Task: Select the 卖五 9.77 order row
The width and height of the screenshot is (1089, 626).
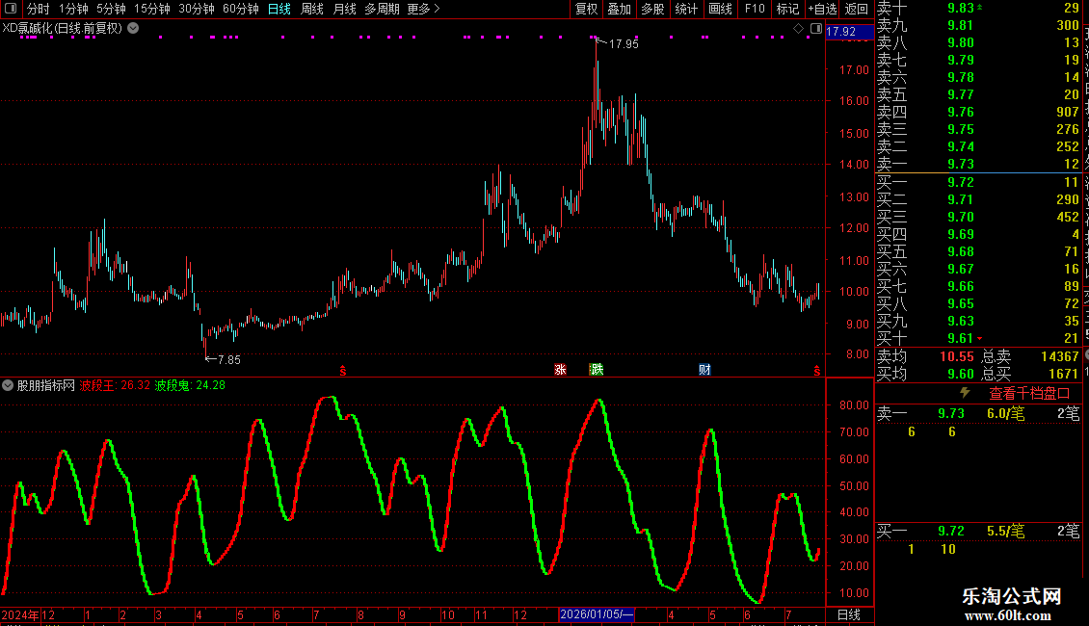Action: point(978,94)
